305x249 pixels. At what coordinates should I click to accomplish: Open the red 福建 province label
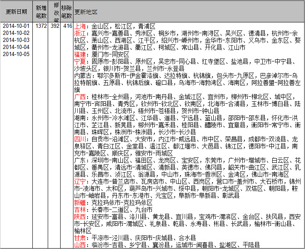tap(80, 54)
